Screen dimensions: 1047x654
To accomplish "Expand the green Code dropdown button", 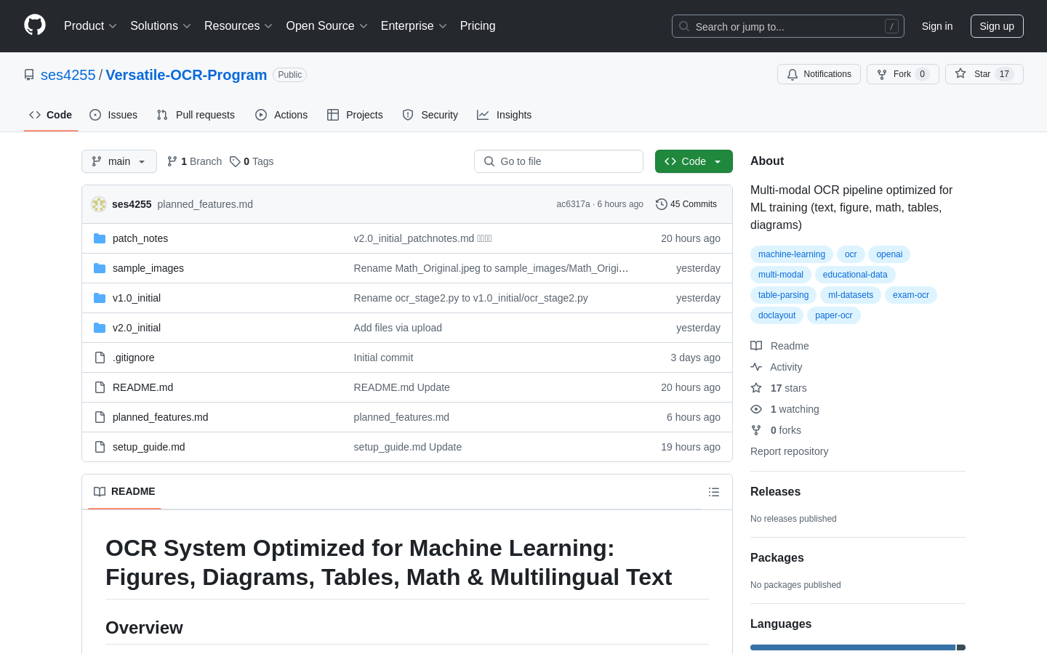I will 694,161.
